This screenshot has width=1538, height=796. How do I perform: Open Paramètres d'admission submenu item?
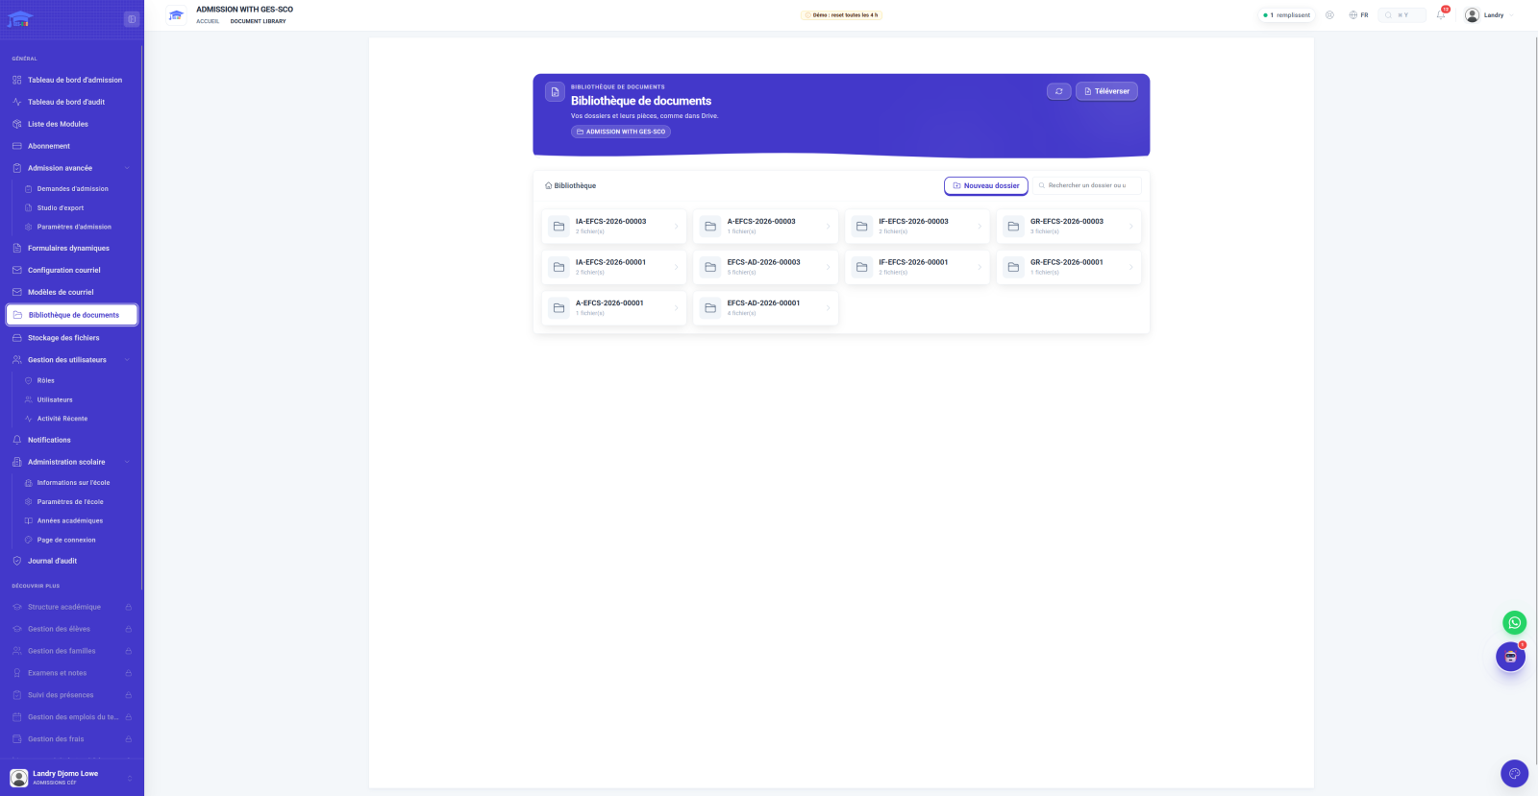click(x=74, y=228)
